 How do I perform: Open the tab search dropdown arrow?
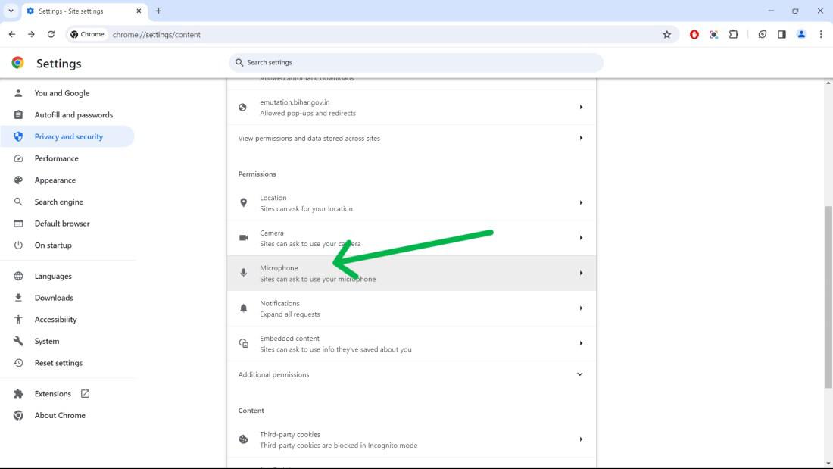click(x=11, y=11)
